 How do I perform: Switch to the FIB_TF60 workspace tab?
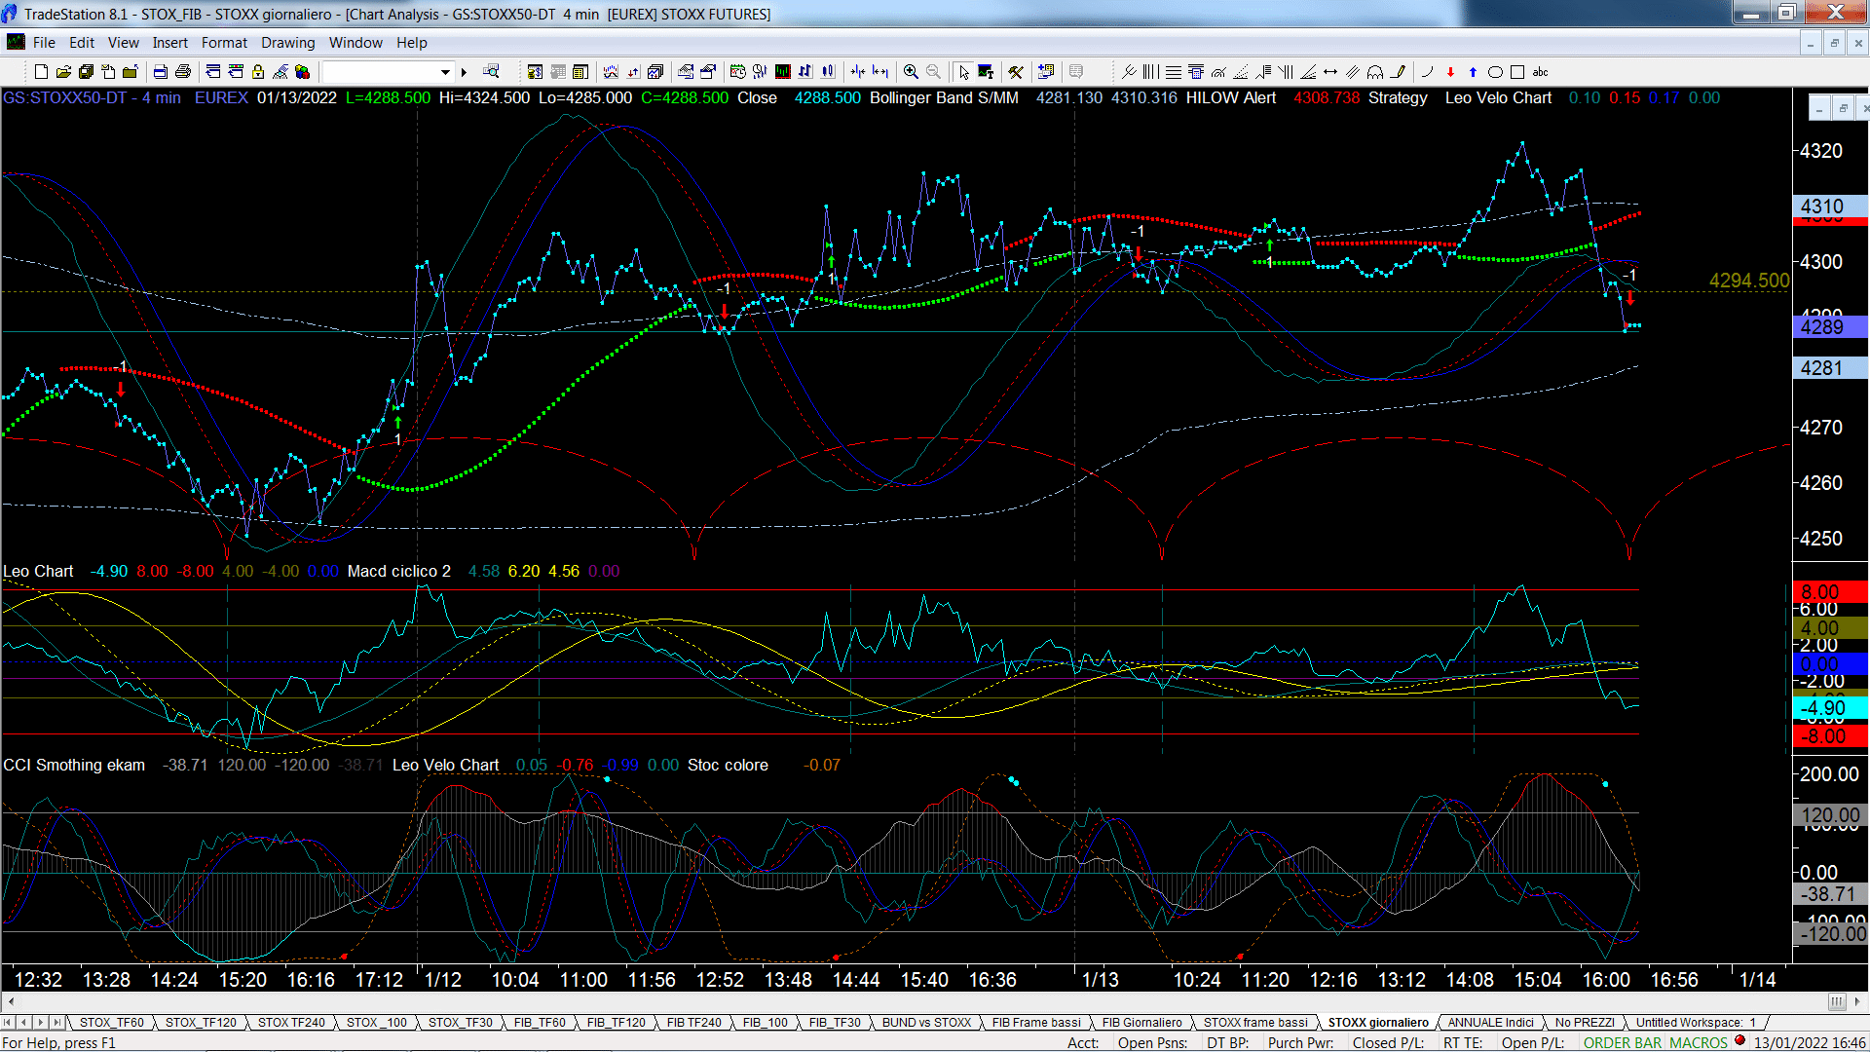tap(540, 1023)
